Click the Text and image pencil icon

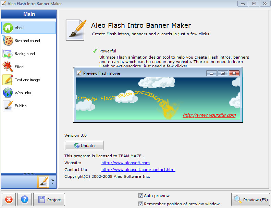8,80
